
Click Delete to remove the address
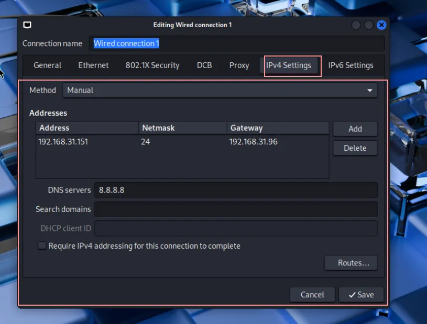click(355, 148)
